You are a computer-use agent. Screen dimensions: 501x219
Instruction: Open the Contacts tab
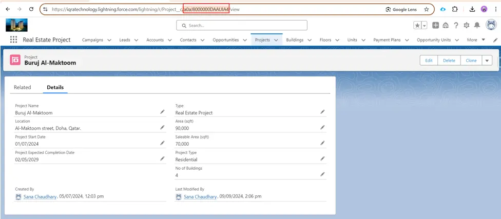tap(188, 40)
